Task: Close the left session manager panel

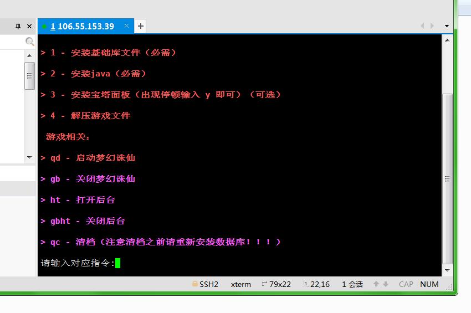Action: [x=29, y=26]
